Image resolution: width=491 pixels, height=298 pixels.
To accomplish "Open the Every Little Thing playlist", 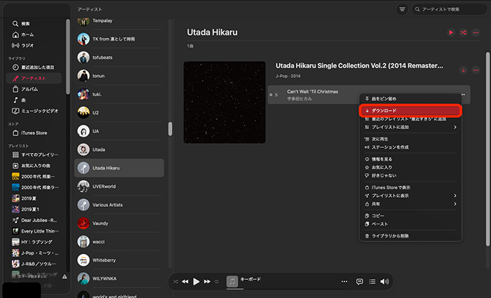I will tap(35, 231).
